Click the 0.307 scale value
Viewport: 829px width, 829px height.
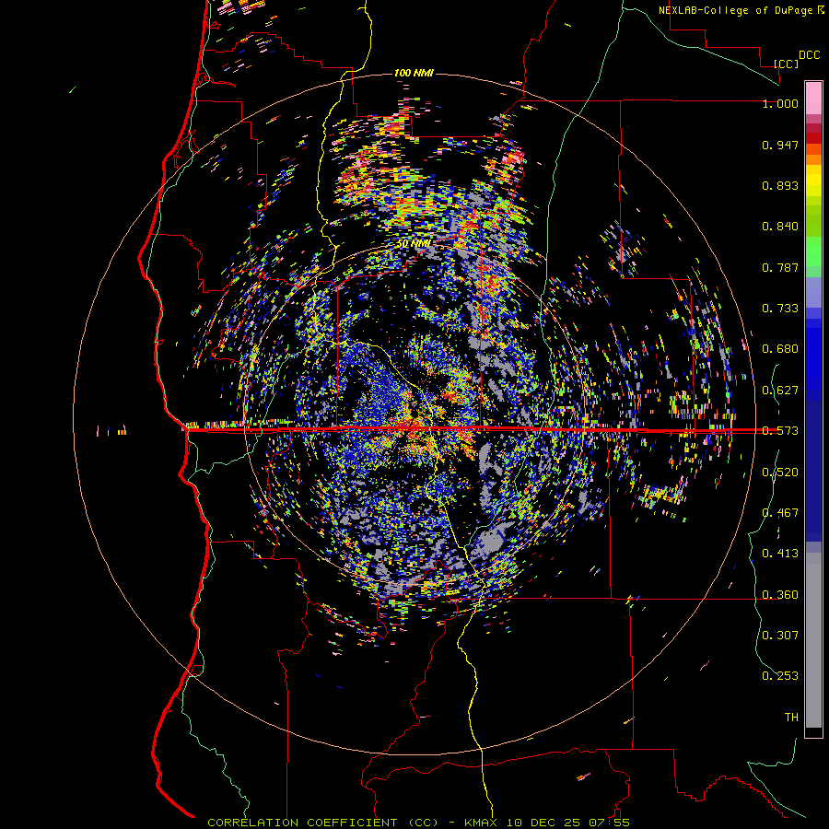coord(780,636)
